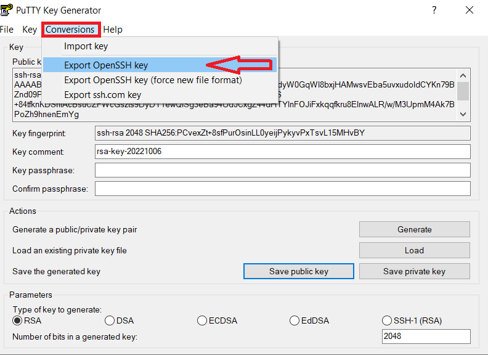Click the 'Generate a public/private key pair' label
This screenshot has width=488, height=355.
[75, 229]
